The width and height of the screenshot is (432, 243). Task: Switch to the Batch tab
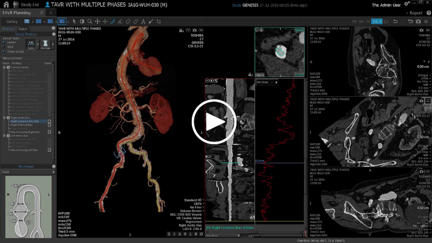23,29
